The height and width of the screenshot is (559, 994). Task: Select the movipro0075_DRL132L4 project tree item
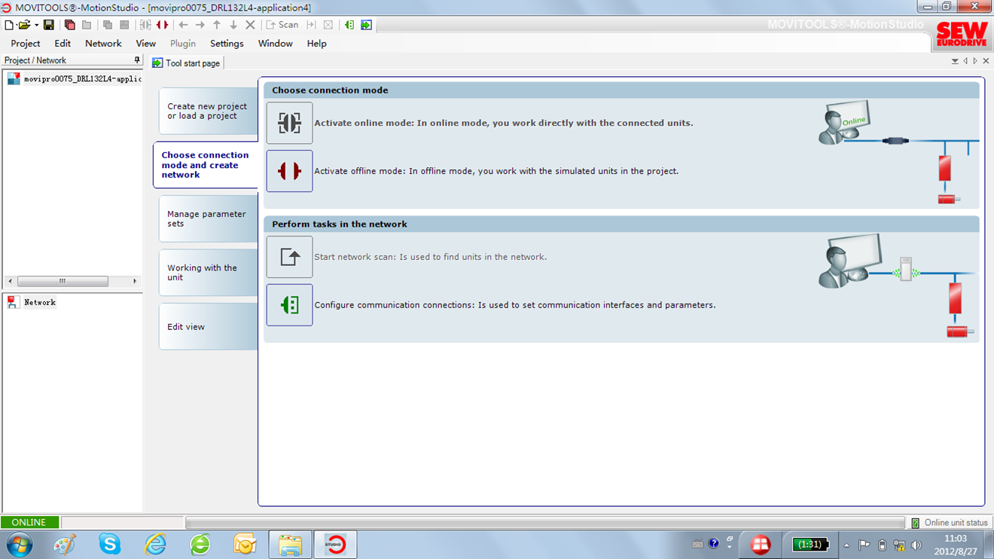tap(81, 79)
